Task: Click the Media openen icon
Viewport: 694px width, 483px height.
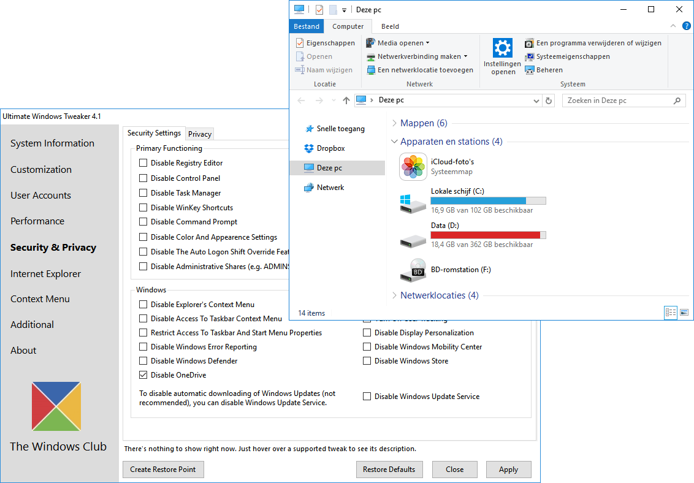Action: [x=370, y=43]
